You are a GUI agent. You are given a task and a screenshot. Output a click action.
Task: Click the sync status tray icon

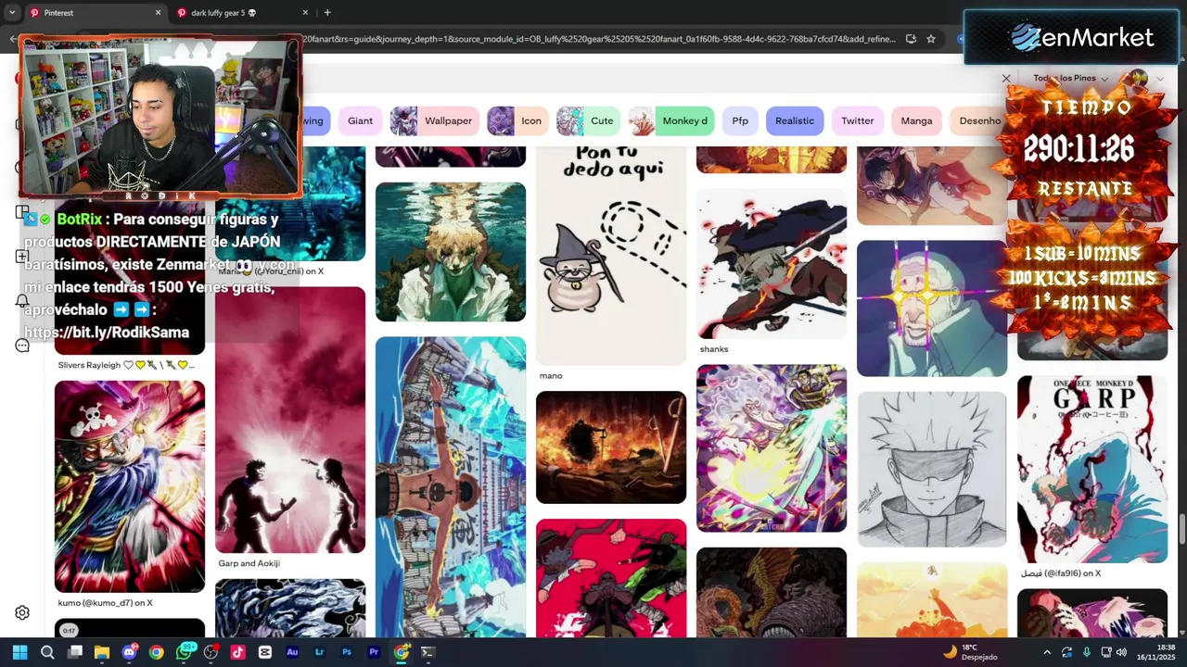[x=1067, y=652]
